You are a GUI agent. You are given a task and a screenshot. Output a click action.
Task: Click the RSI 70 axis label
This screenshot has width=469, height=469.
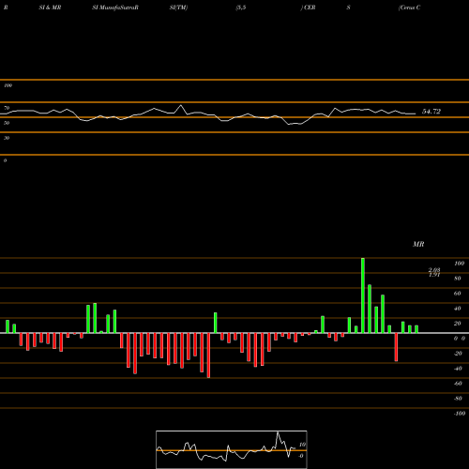7,108
